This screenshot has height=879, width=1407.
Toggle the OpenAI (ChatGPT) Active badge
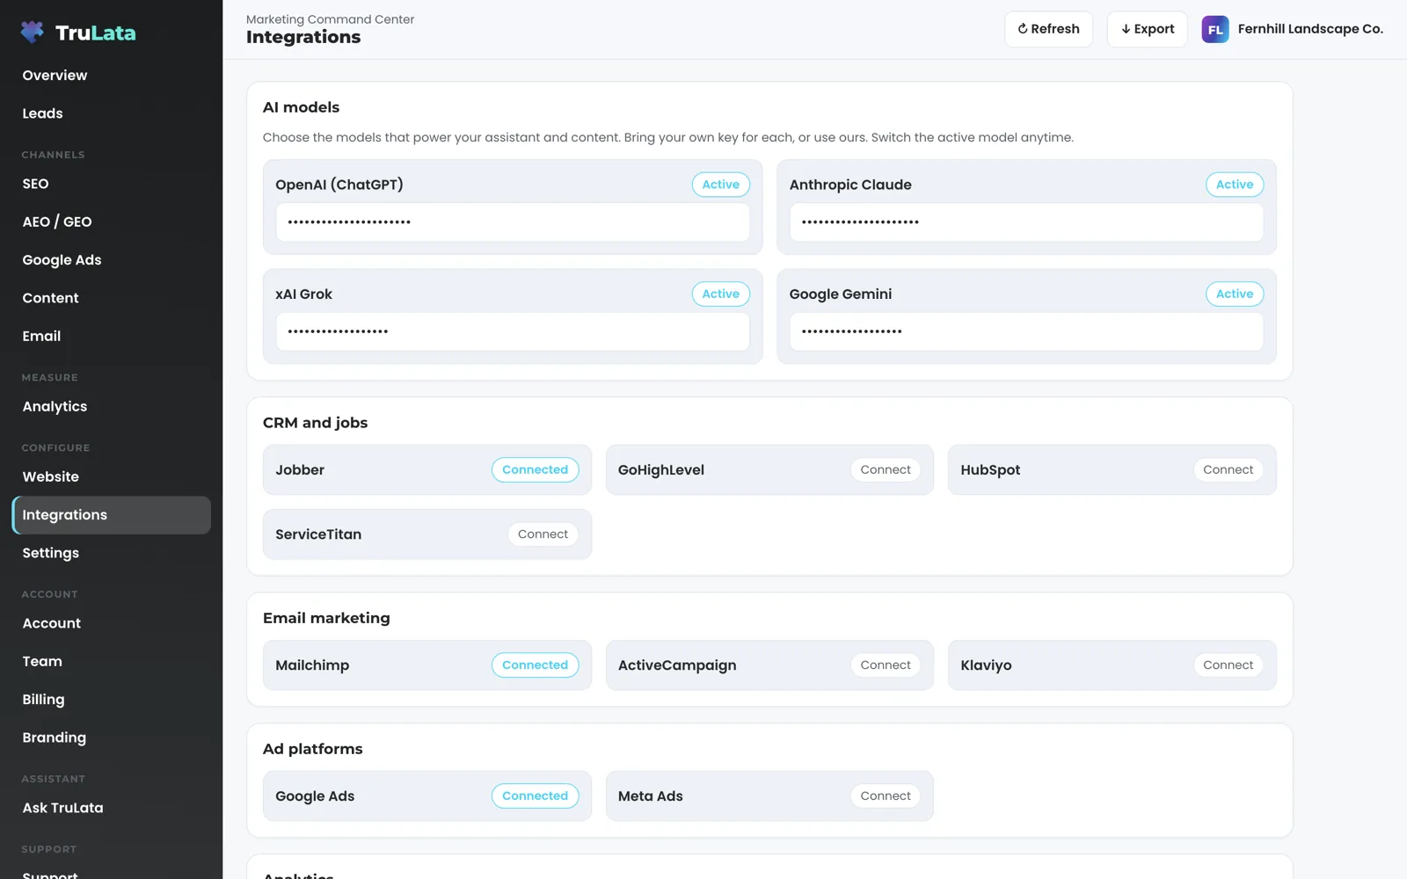720,185
